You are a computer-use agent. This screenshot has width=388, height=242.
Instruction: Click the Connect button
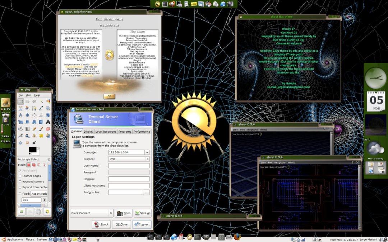coord(142,224)
